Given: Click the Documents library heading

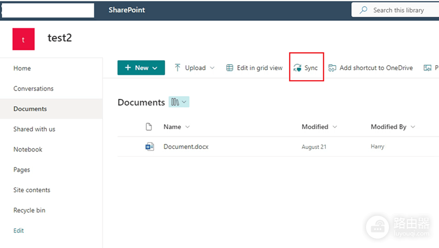Looking at the screenshot, I should 141,102.
